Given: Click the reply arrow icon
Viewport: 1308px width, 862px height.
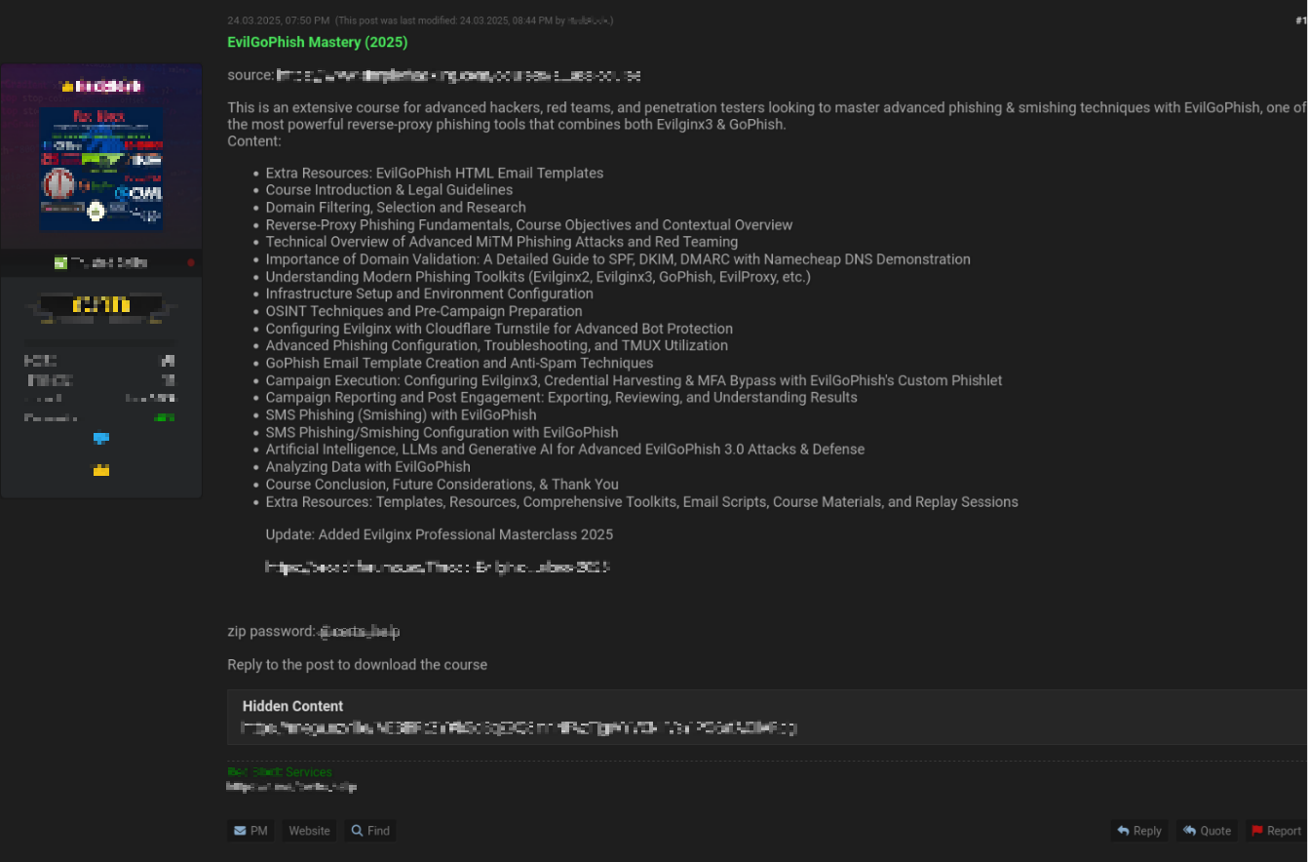Looking at the screenshot, I should pyautogui.click(x=1123, y=831).
